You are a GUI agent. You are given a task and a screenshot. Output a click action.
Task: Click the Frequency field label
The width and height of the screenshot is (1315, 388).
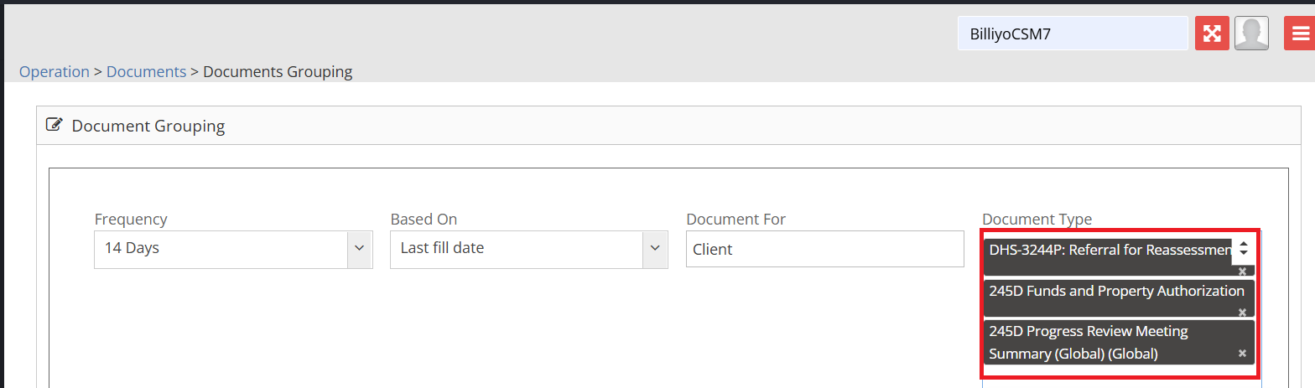(x=131, y=220)
